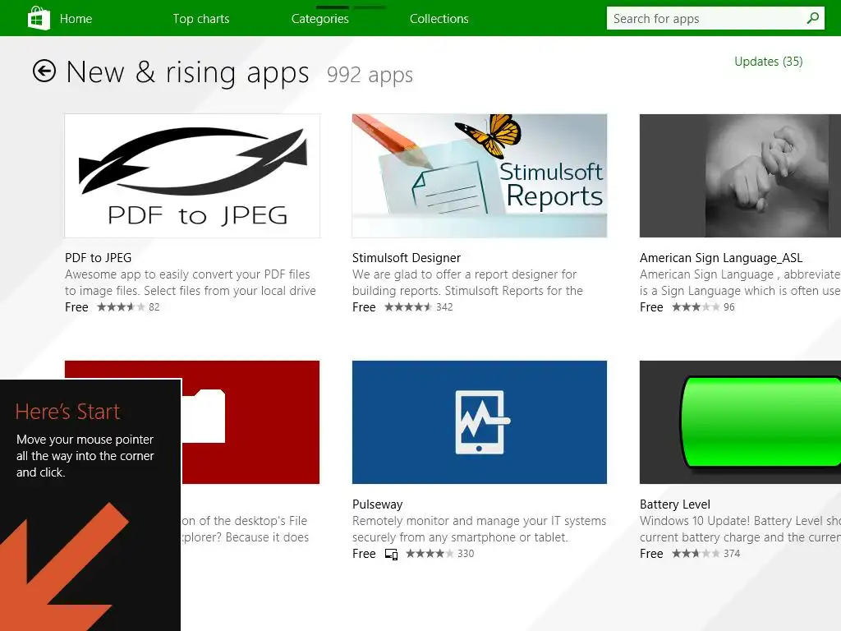Open the Categories tab
Image resolution: width=841 pixels, height=631 pixels.
click(x=320, y=19)
